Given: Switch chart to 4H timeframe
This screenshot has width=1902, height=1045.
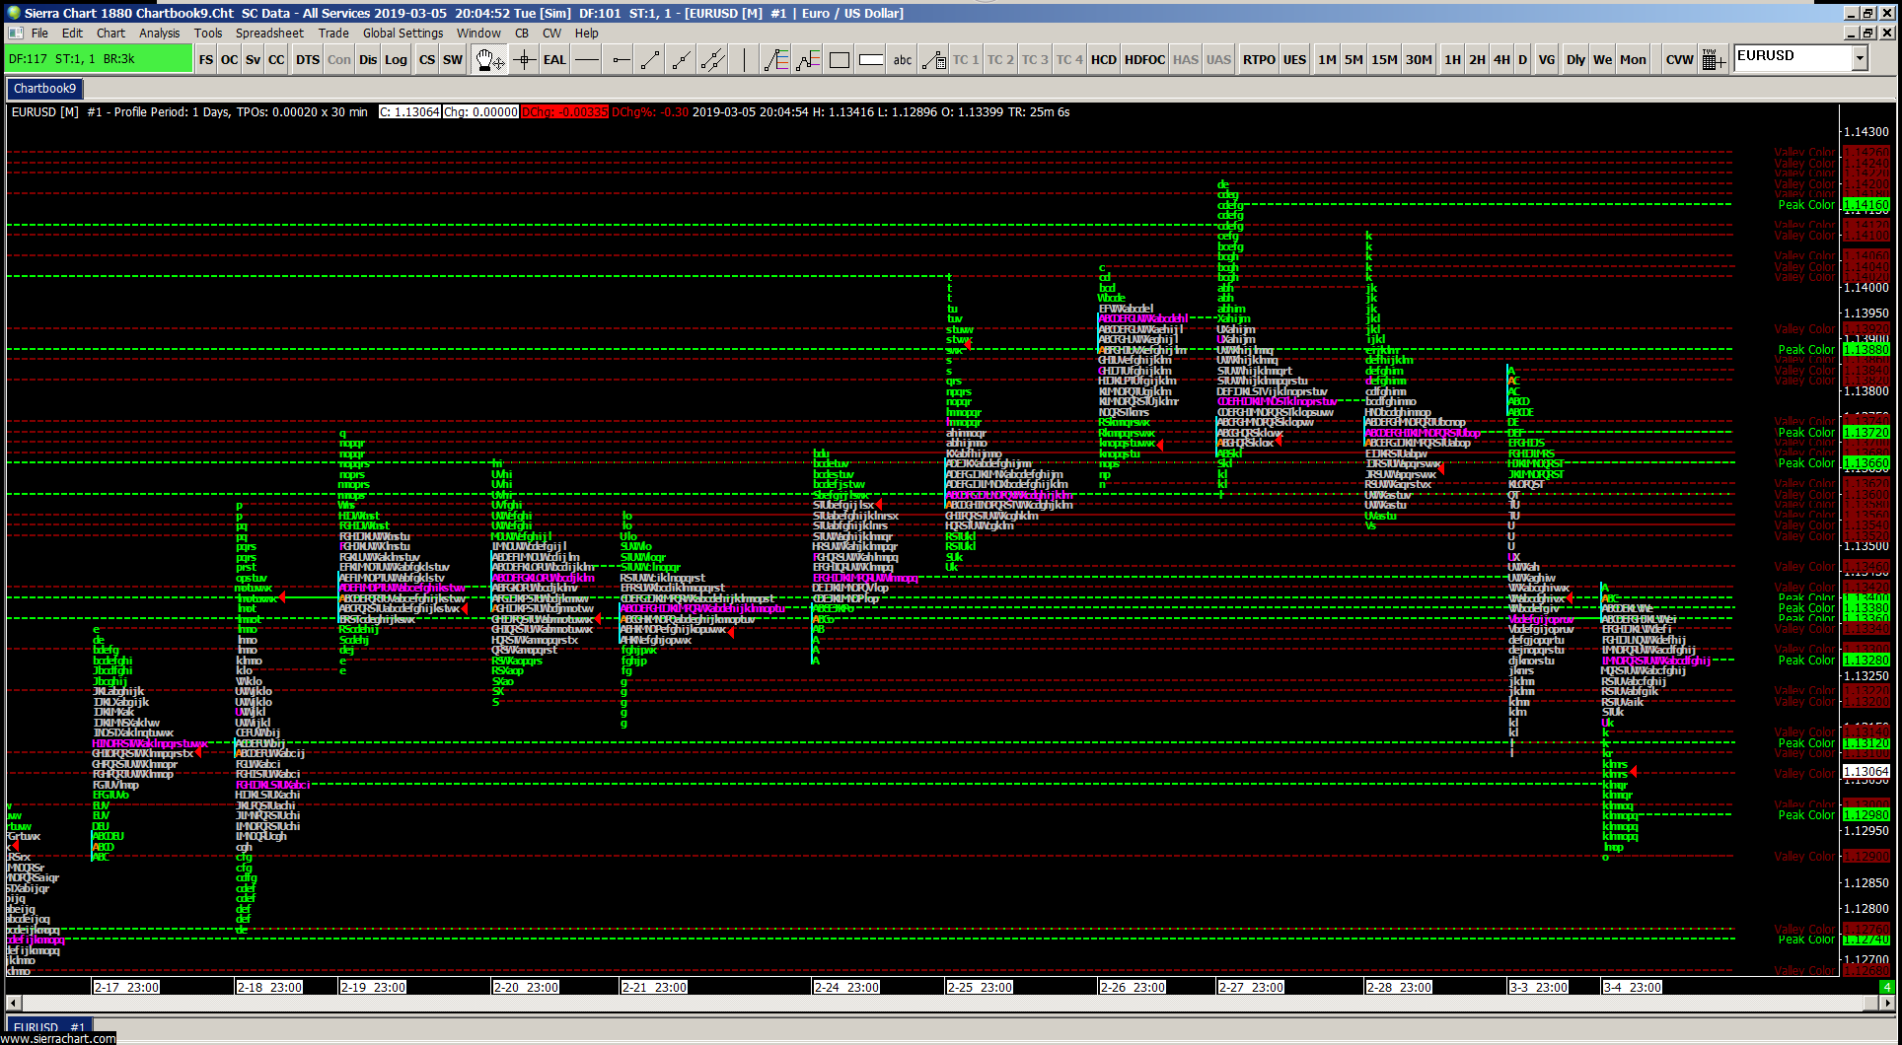Looking at the screenshot, I should [x=1501, y=60].
